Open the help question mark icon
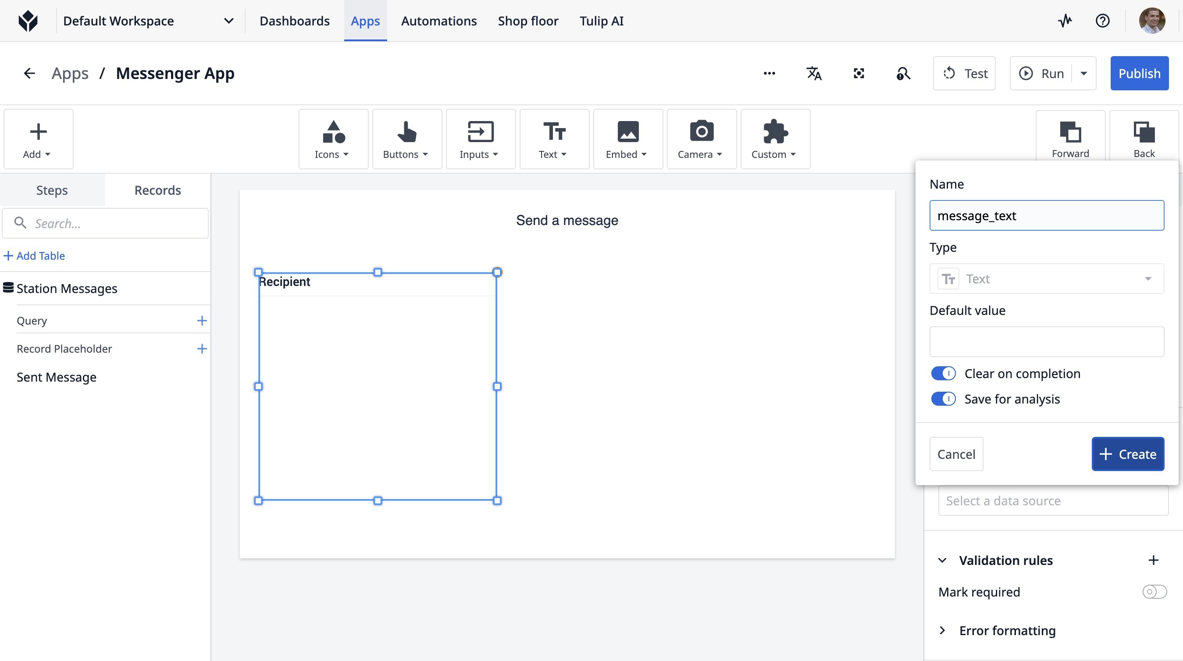 (x=1102, y=21)
